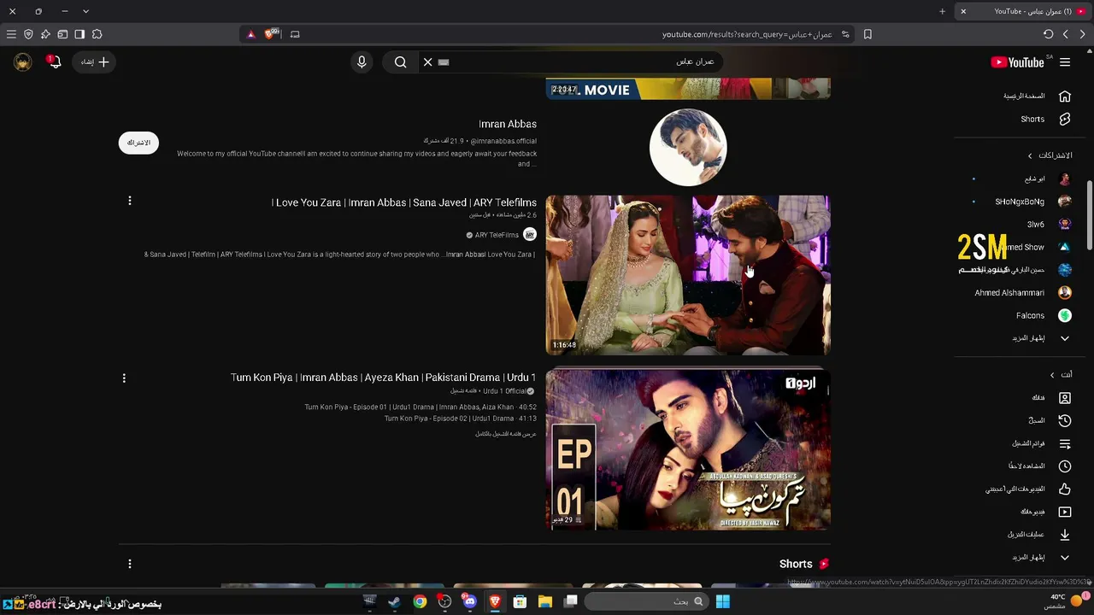Subscribe to the Imran Abbas channel
Viewport: 1094px width, 615px height.
138,143
